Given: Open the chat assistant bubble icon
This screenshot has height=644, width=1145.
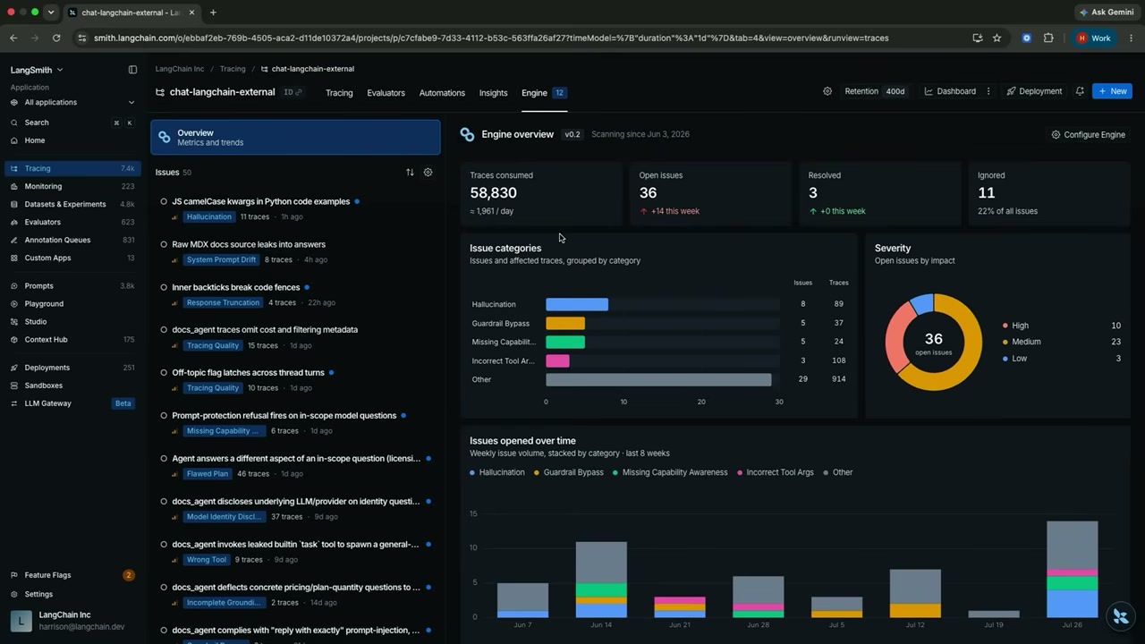Looking at the screenshot, I should (1120, 616).
